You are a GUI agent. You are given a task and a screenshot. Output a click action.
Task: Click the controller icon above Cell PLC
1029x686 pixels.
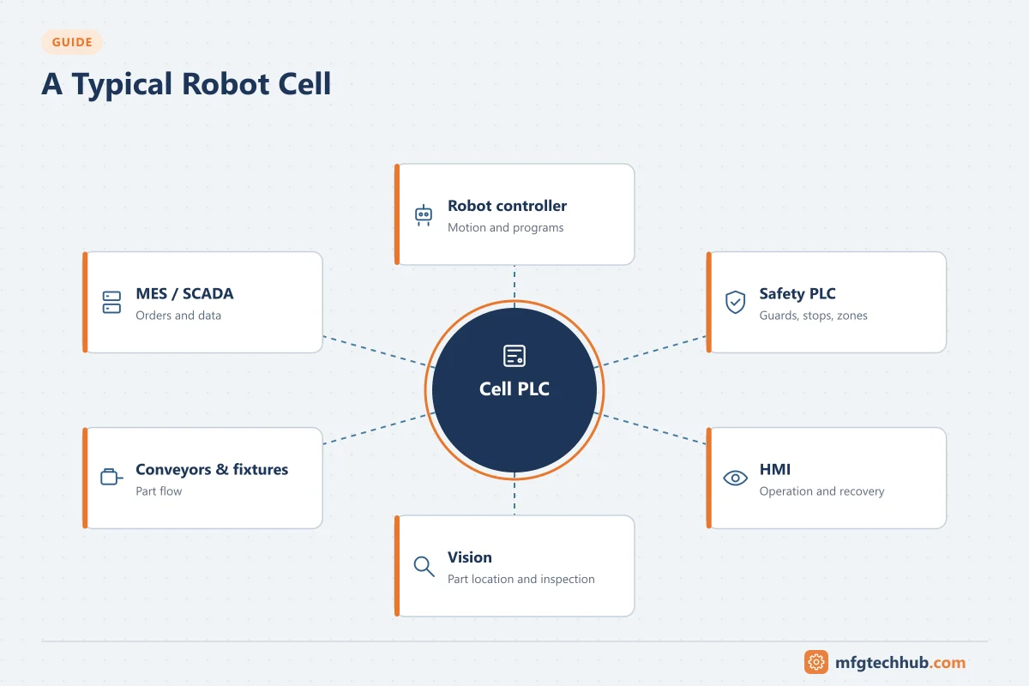(514, 356)
